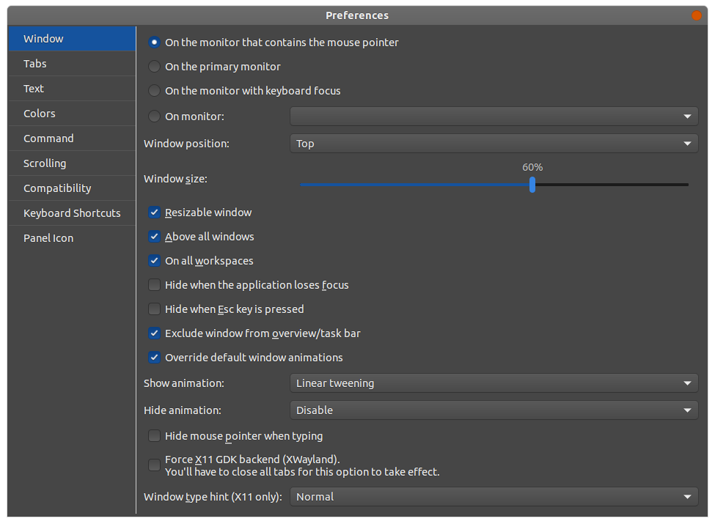Select the Window section in sidebar
The image size is (715, 524).
click(x=72, y=39)
